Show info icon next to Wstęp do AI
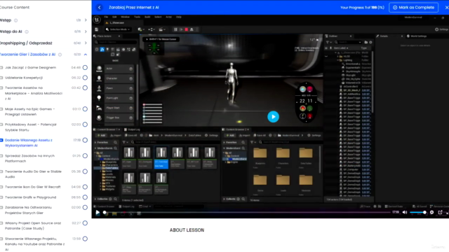Screen dimensions: 449x252 27,31
